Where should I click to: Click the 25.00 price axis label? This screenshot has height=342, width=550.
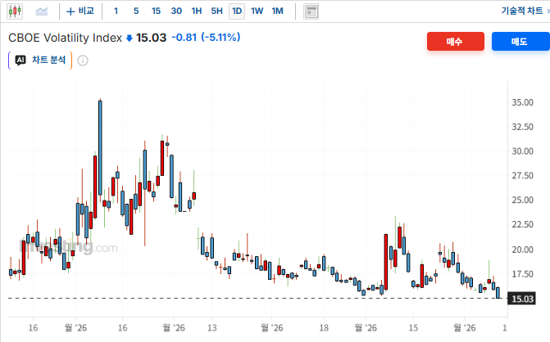coord(522,200)
